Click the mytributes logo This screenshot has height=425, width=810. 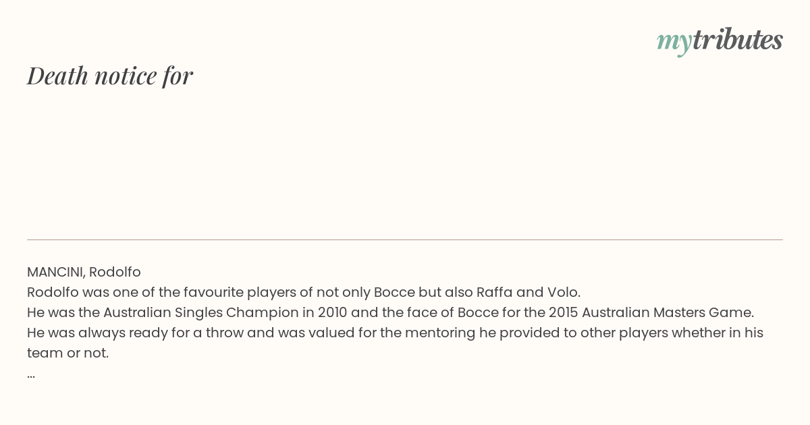[720, 40]
